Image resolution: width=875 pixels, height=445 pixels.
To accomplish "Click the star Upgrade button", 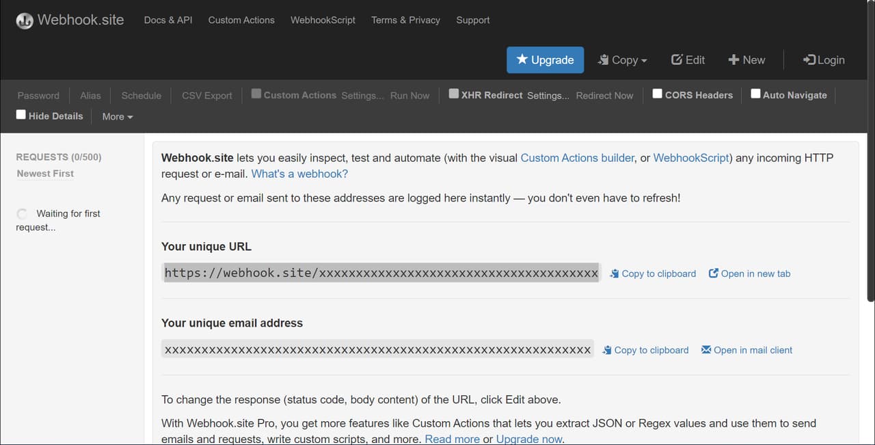I will (545, 59).
